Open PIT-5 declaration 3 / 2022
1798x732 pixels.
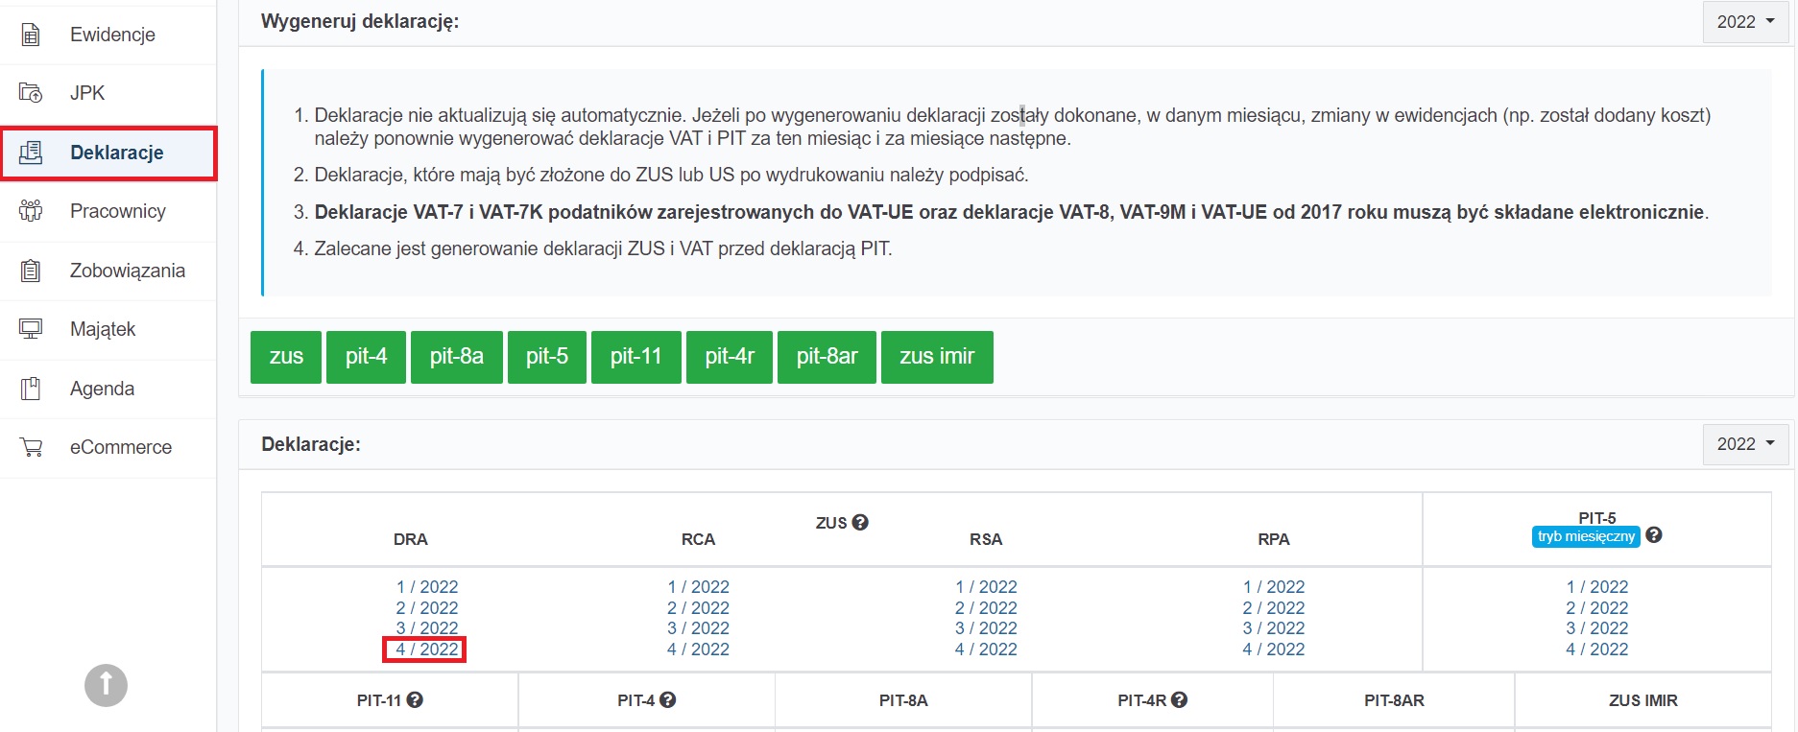1597,628
